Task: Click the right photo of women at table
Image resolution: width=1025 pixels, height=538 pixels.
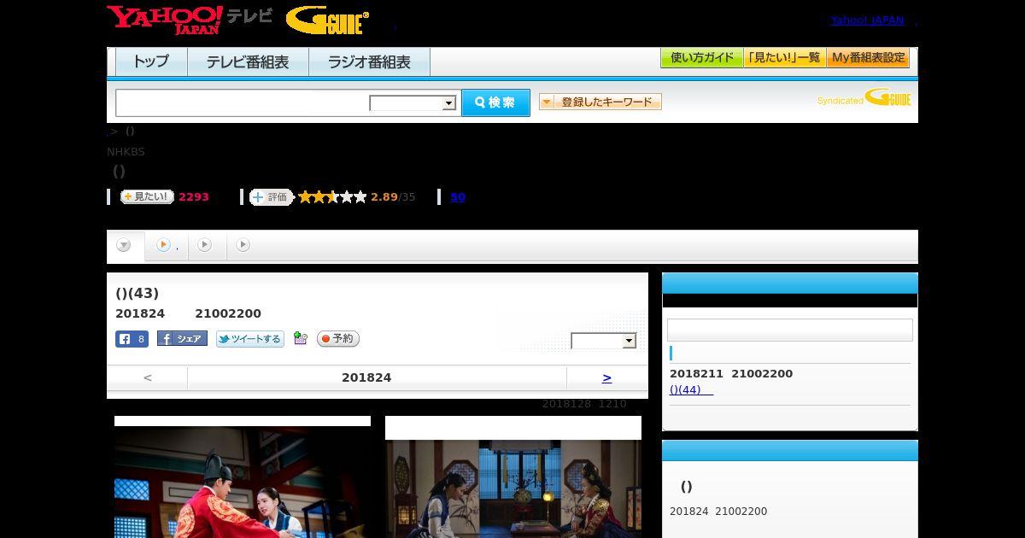Action: [513, 488]
